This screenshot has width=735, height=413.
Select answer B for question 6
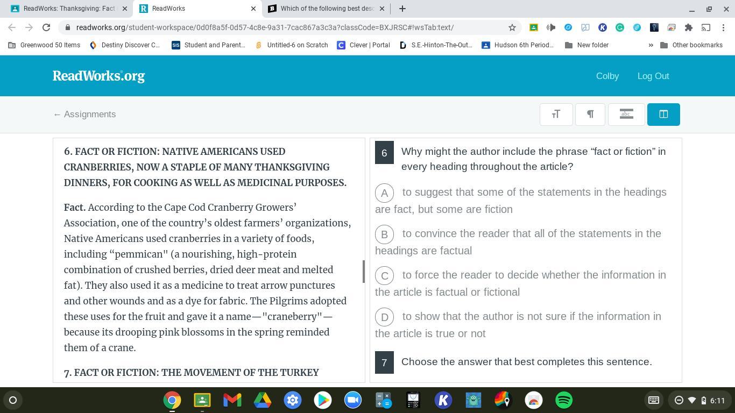(x=384, y=234)
